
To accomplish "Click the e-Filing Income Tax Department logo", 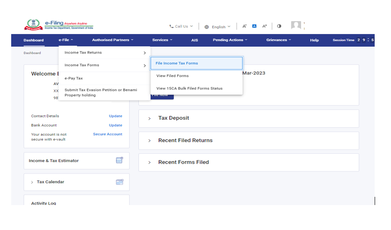I will (58, 25).
